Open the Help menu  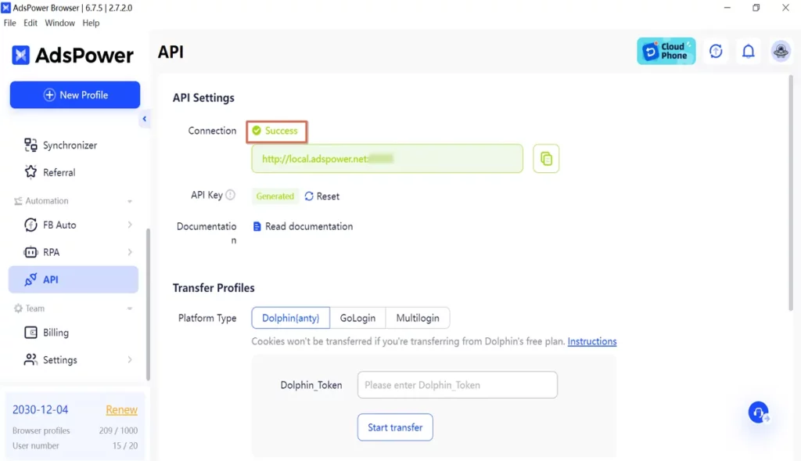pyautogui.click(x=91, y=23)
